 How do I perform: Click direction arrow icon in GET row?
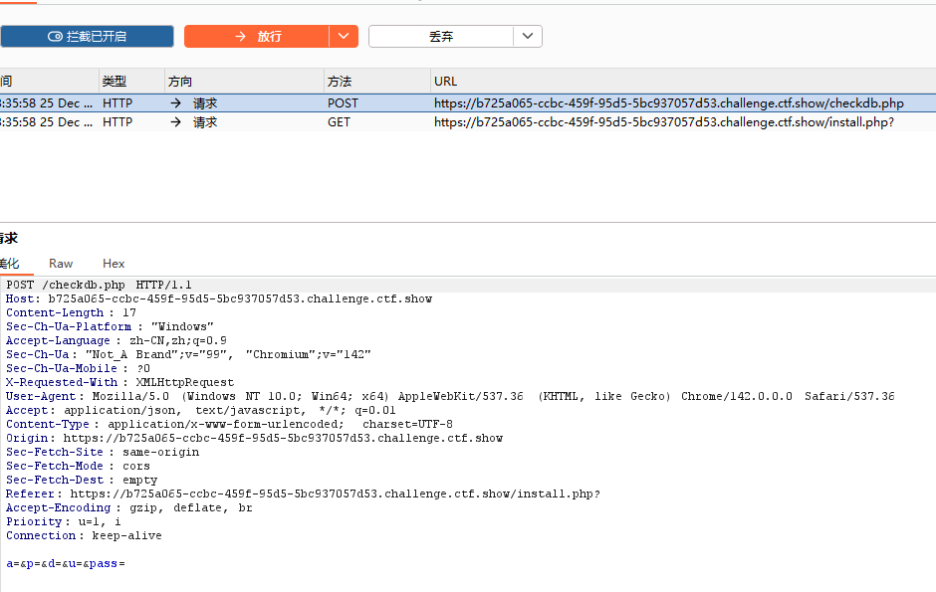coord(176,122)
